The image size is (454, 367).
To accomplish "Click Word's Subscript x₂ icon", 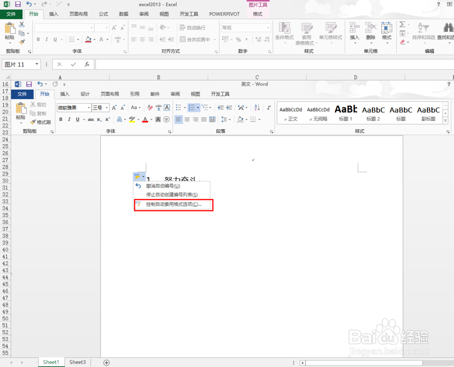I will click(99, 119).
